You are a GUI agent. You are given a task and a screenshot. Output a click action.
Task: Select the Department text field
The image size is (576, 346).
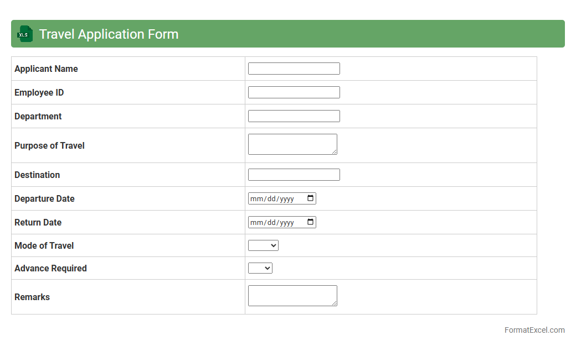click(x=294, y=116)
